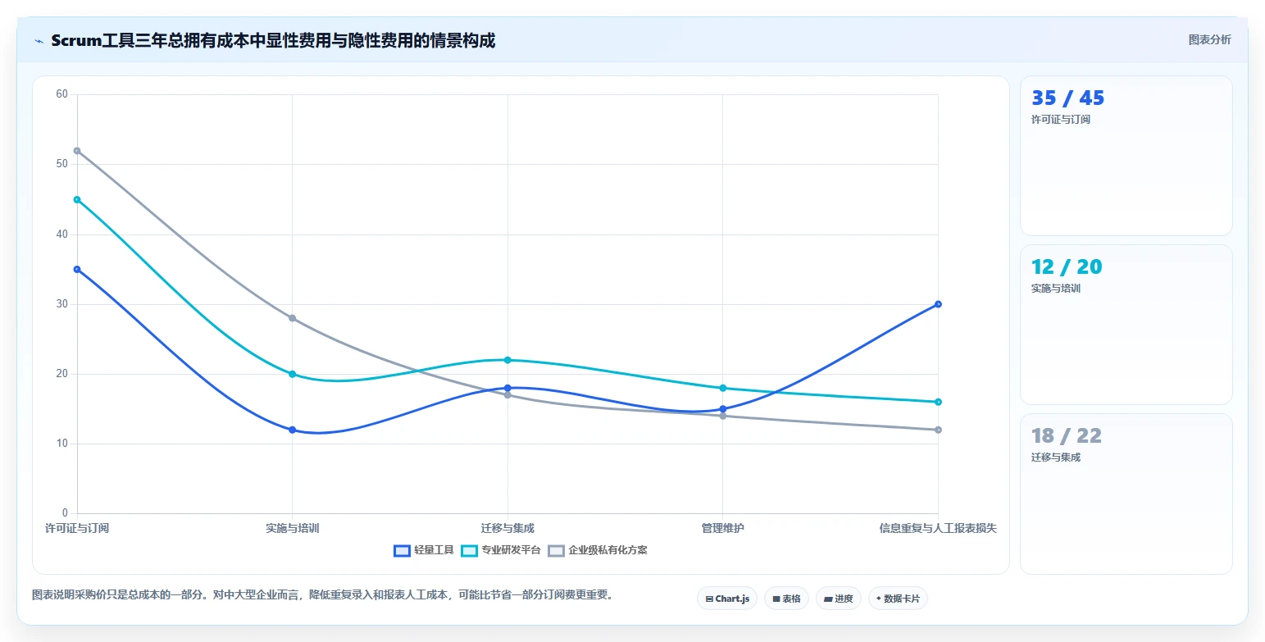Viewport: 1265px width, 642px height.
Task: Click the lightning icon beside the Scrum title
Action: (x=39, y=41)
